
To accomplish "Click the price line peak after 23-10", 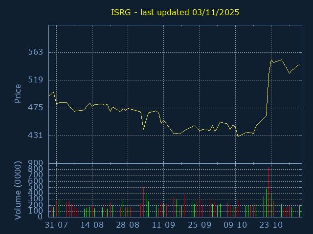I will (x=271, y=60).
